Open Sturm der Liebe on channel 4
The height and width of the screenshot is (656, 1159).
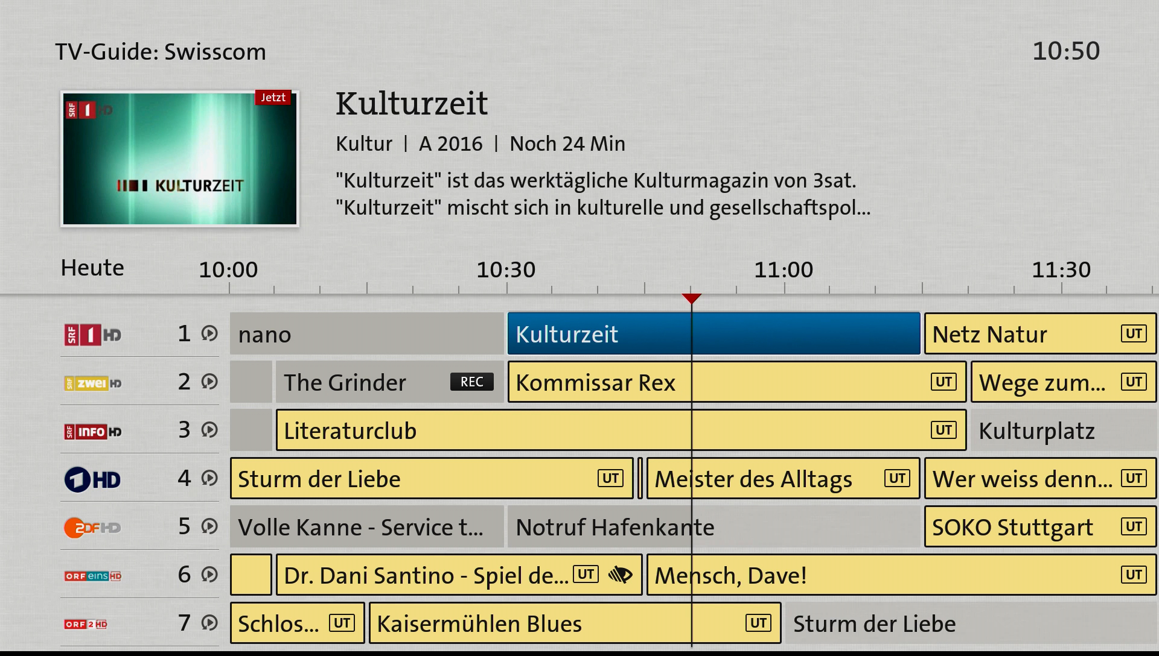[432, 478]
